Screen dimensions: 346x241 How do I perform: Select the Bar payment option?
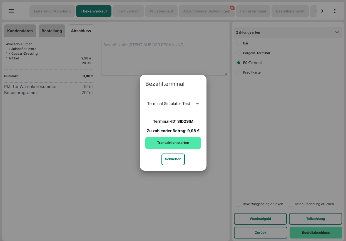238,43
